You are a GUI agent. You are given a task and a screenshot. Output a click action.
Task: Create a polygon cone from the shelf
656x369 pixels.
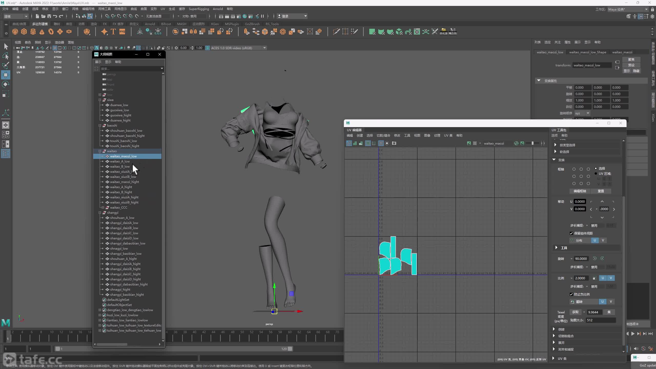tap(42, 32)
